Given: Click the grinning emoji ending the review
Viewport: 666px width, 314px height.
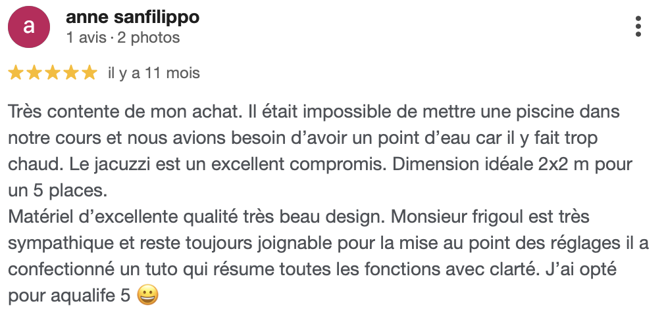Looking at the screenshot, I should (147, 296).
